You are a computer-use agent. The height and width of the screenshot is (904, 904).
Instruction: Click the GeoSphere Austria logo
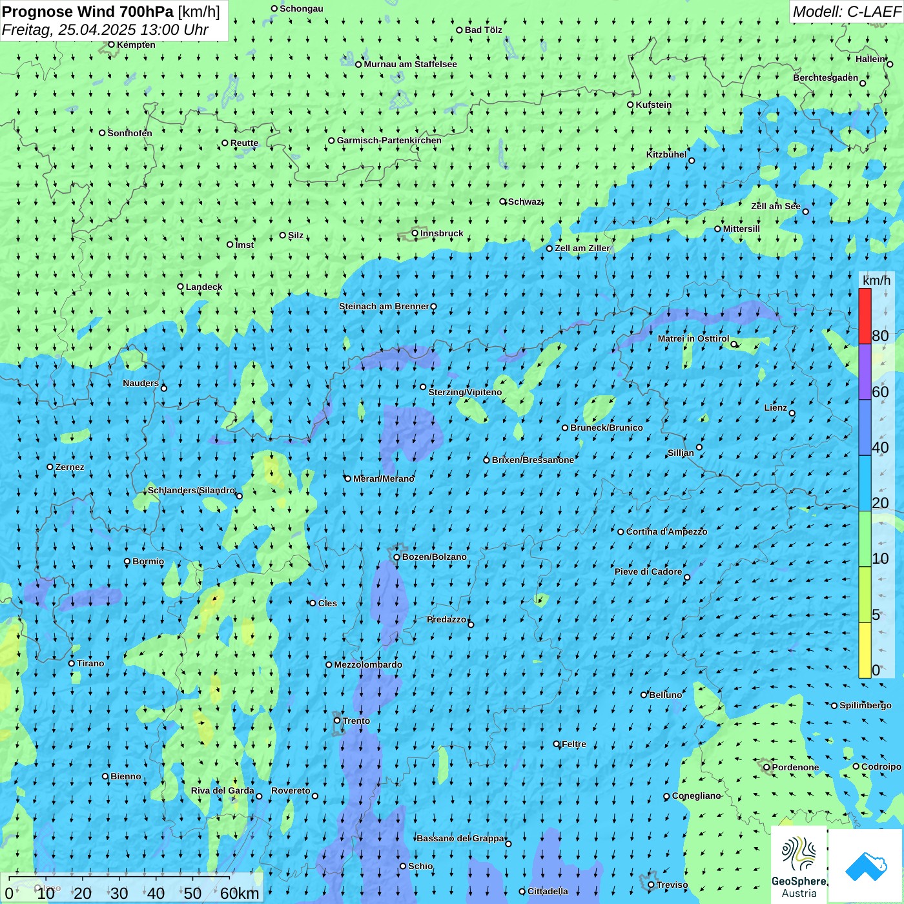tap(799, 865)
